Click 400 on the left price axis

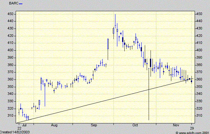pyautogui.click(x=11, y=50)
